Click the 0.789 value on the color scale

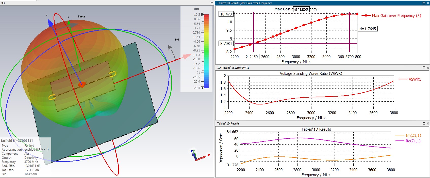coord(196,32)
